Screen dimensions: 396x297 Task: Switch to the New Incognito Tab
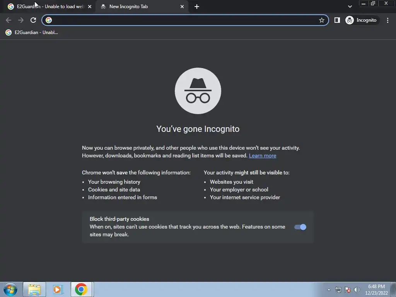[x=142, y=7]
